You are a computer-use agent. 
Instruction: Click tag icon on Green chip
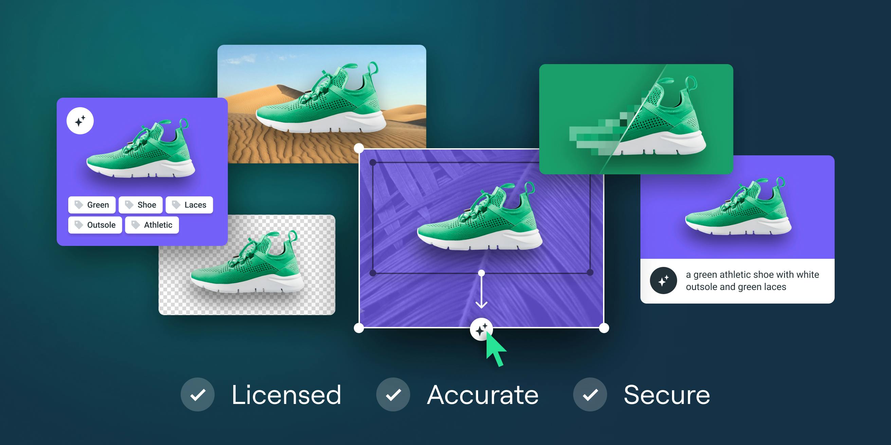(x=79, y=205)
